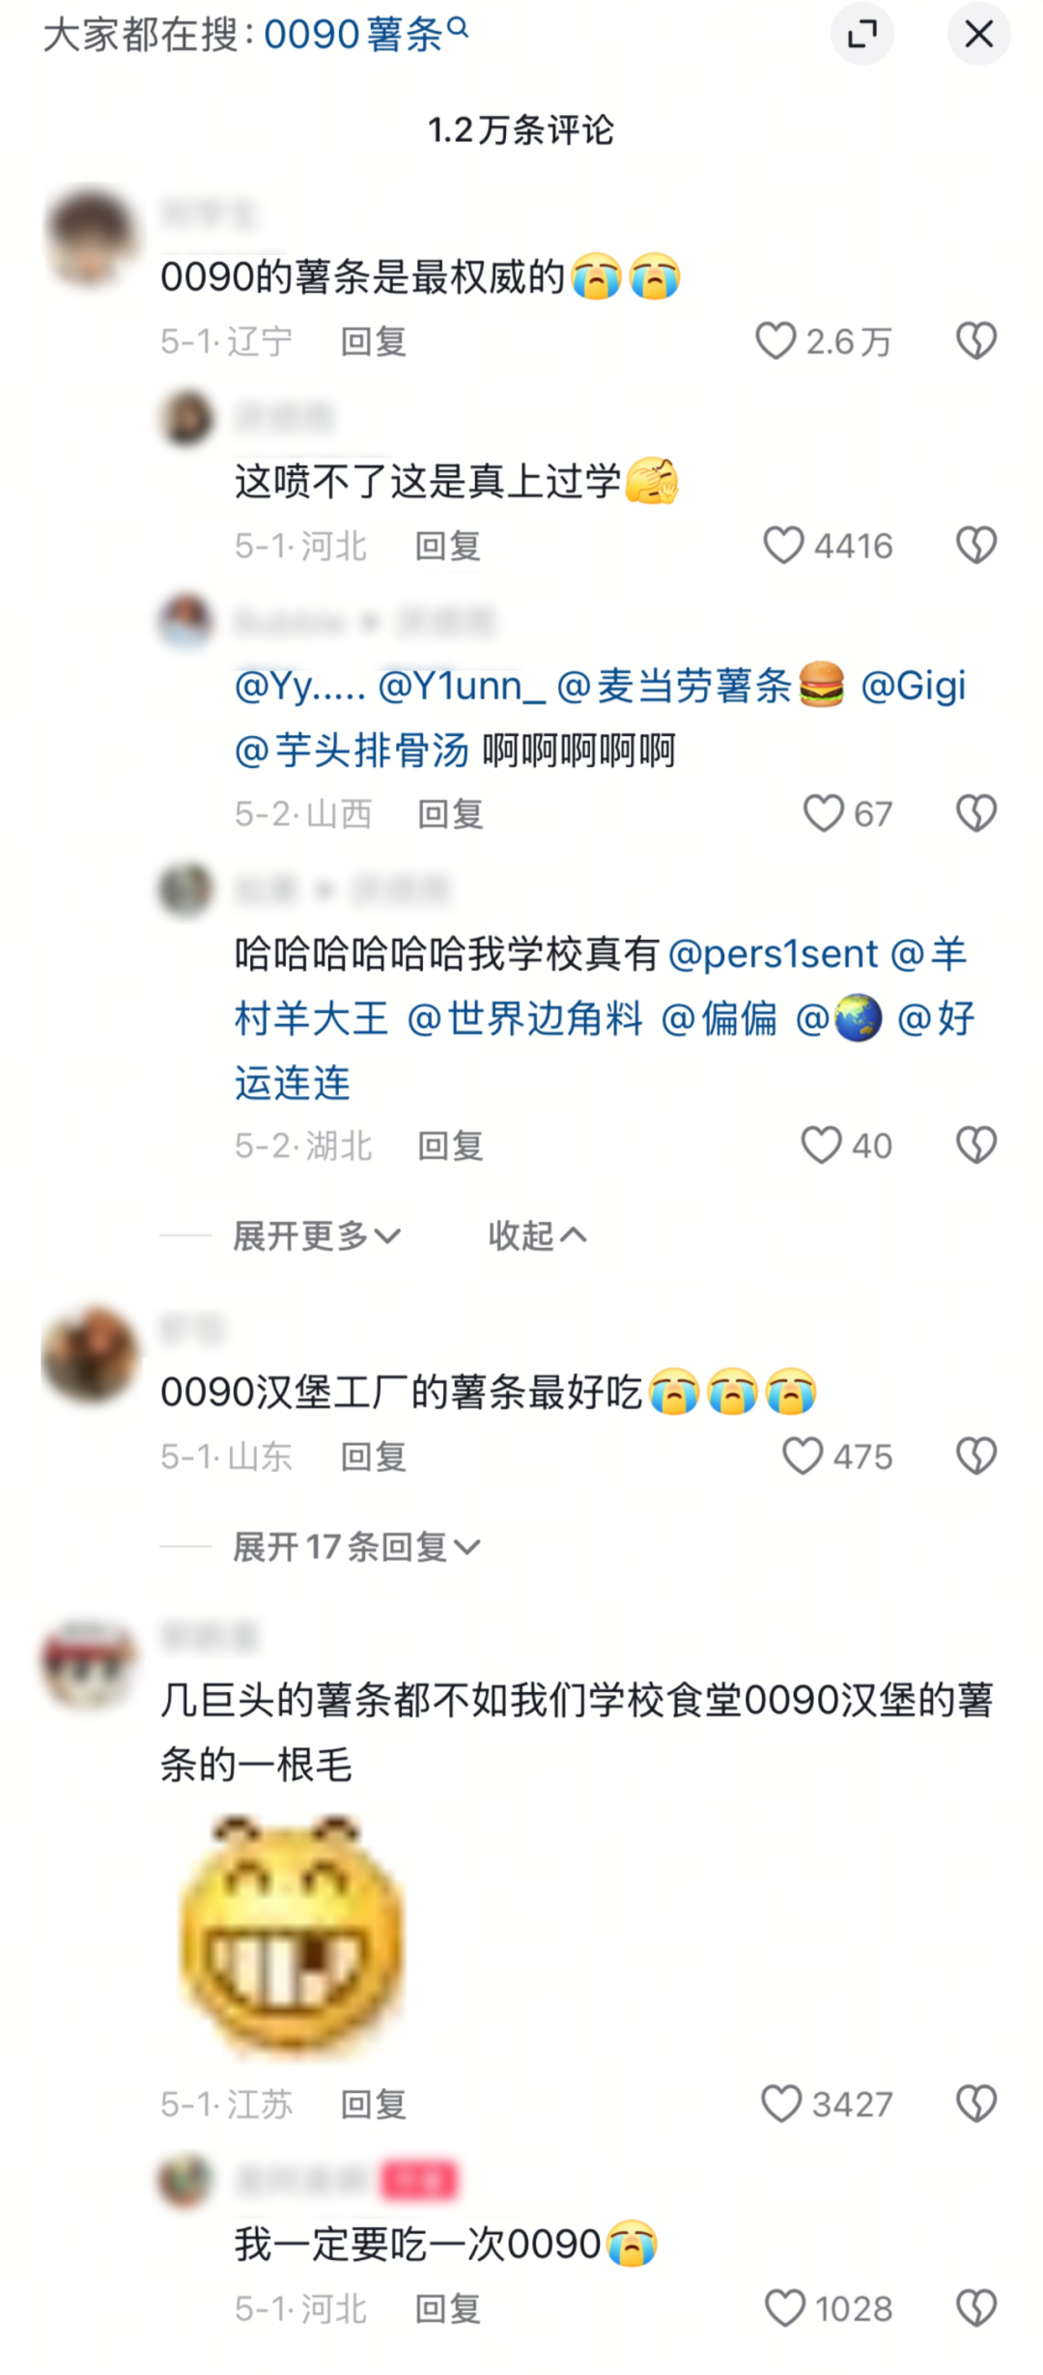
Task: Like the reply with 4416 likes
Action: click(x=783, y=546)
